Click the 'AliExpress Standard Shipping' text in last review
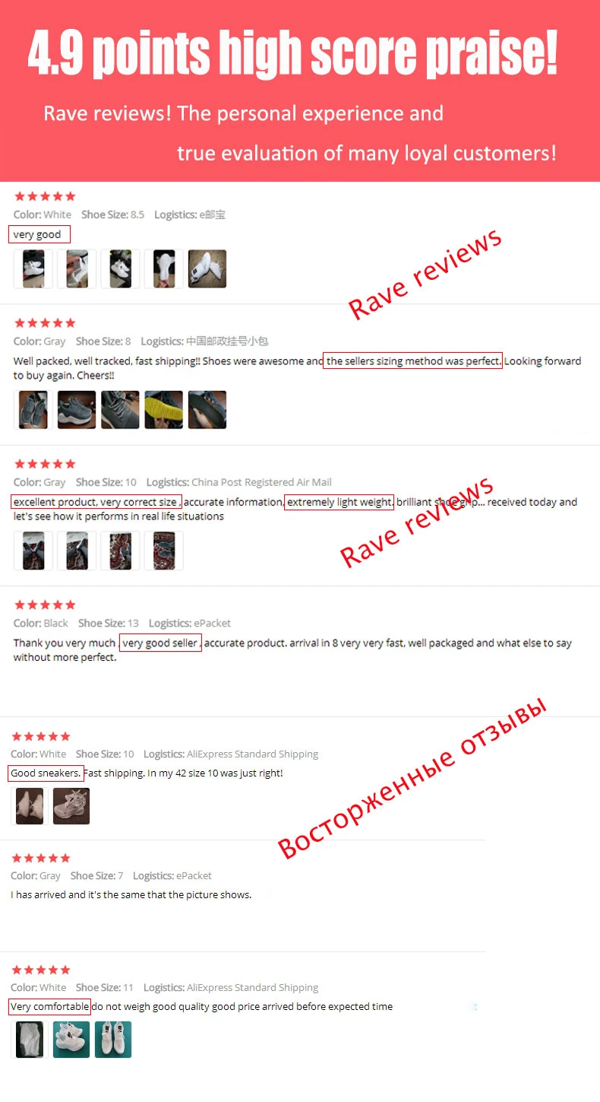The height and width of the screenshot is (1102, 600). click(252, 987)
